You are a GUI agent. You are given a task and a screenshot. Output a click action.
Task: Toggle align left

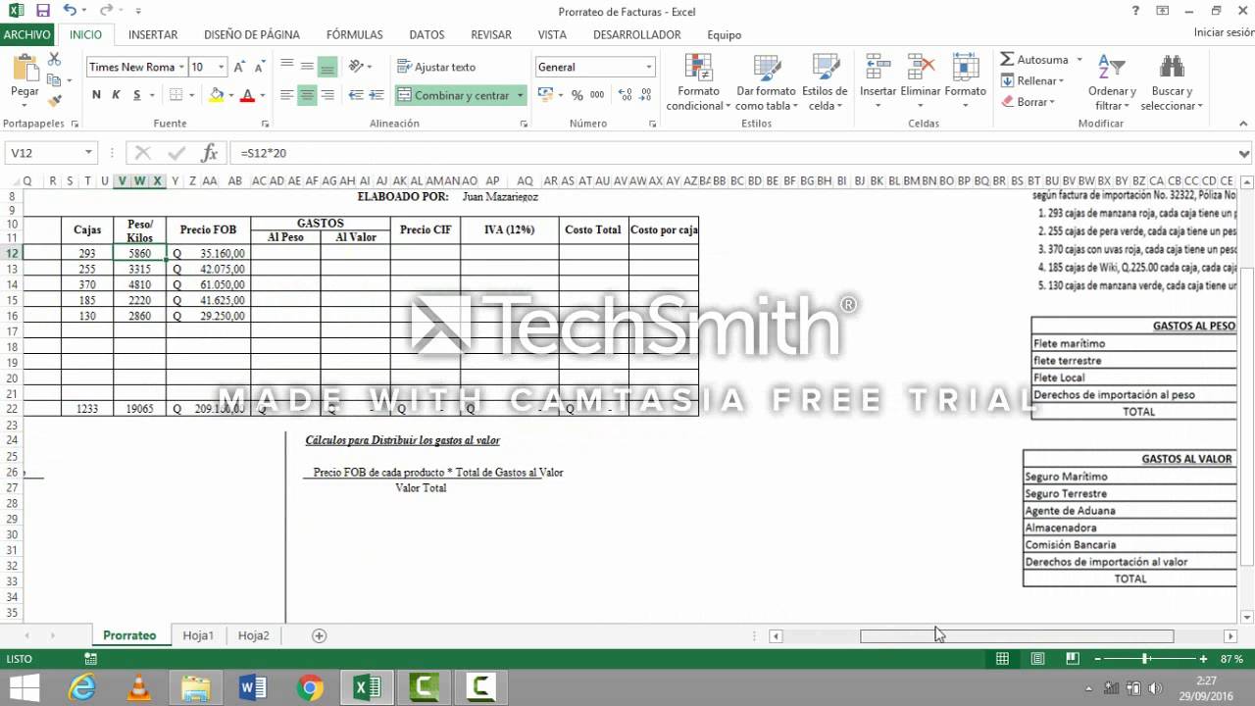(286, 95)
